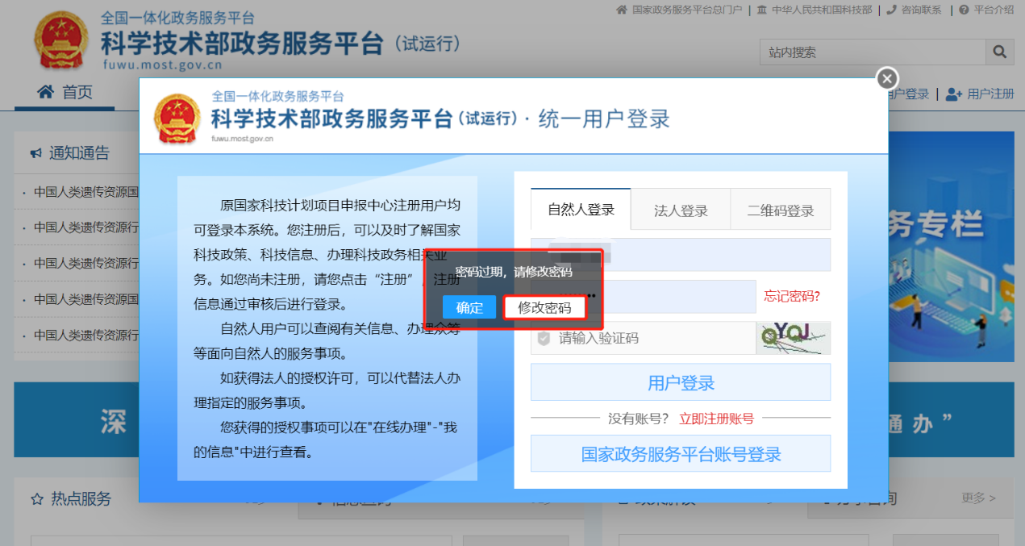Open 忘记密码? link
This screenshot has height=546, width=1025.
(792, 296)
